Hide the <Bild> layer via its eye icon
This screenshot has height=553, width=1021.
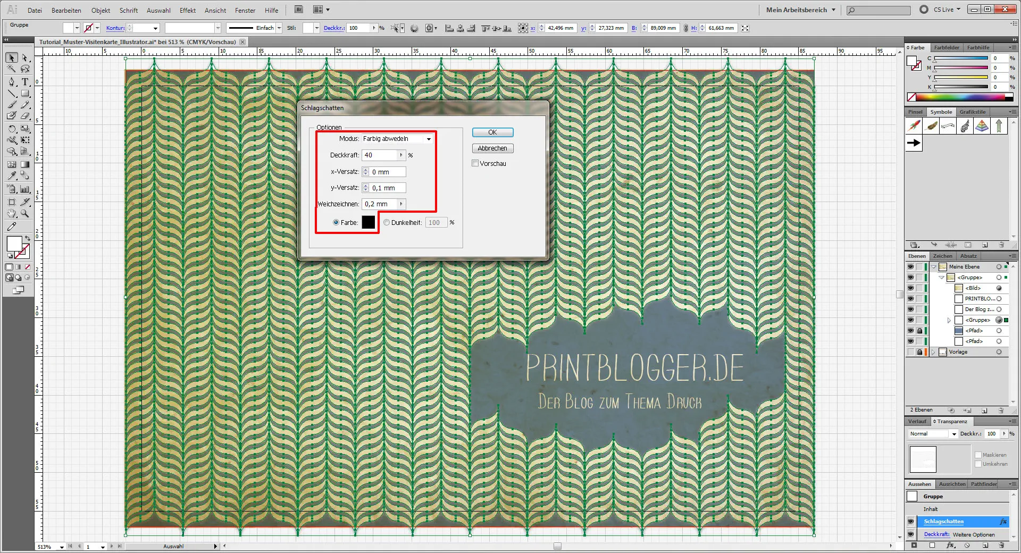point(910,288)
